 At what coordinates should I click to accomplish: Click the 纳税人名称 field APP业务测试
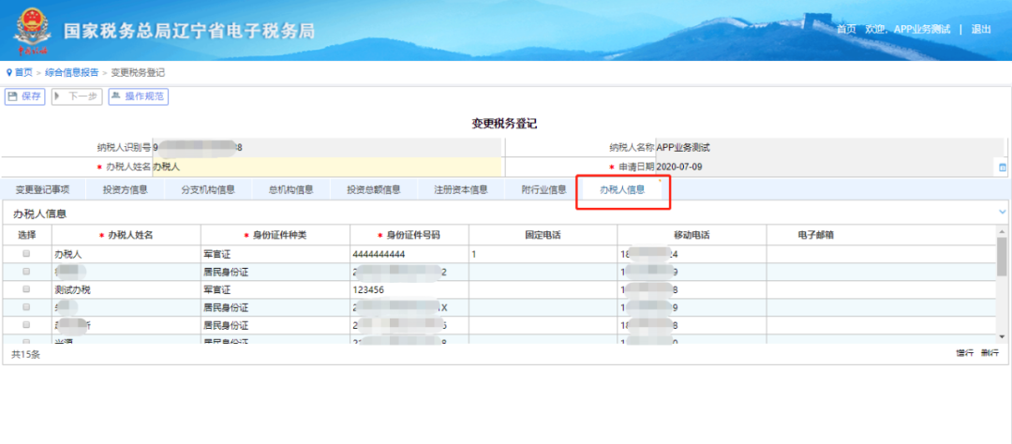pos(830,147)
